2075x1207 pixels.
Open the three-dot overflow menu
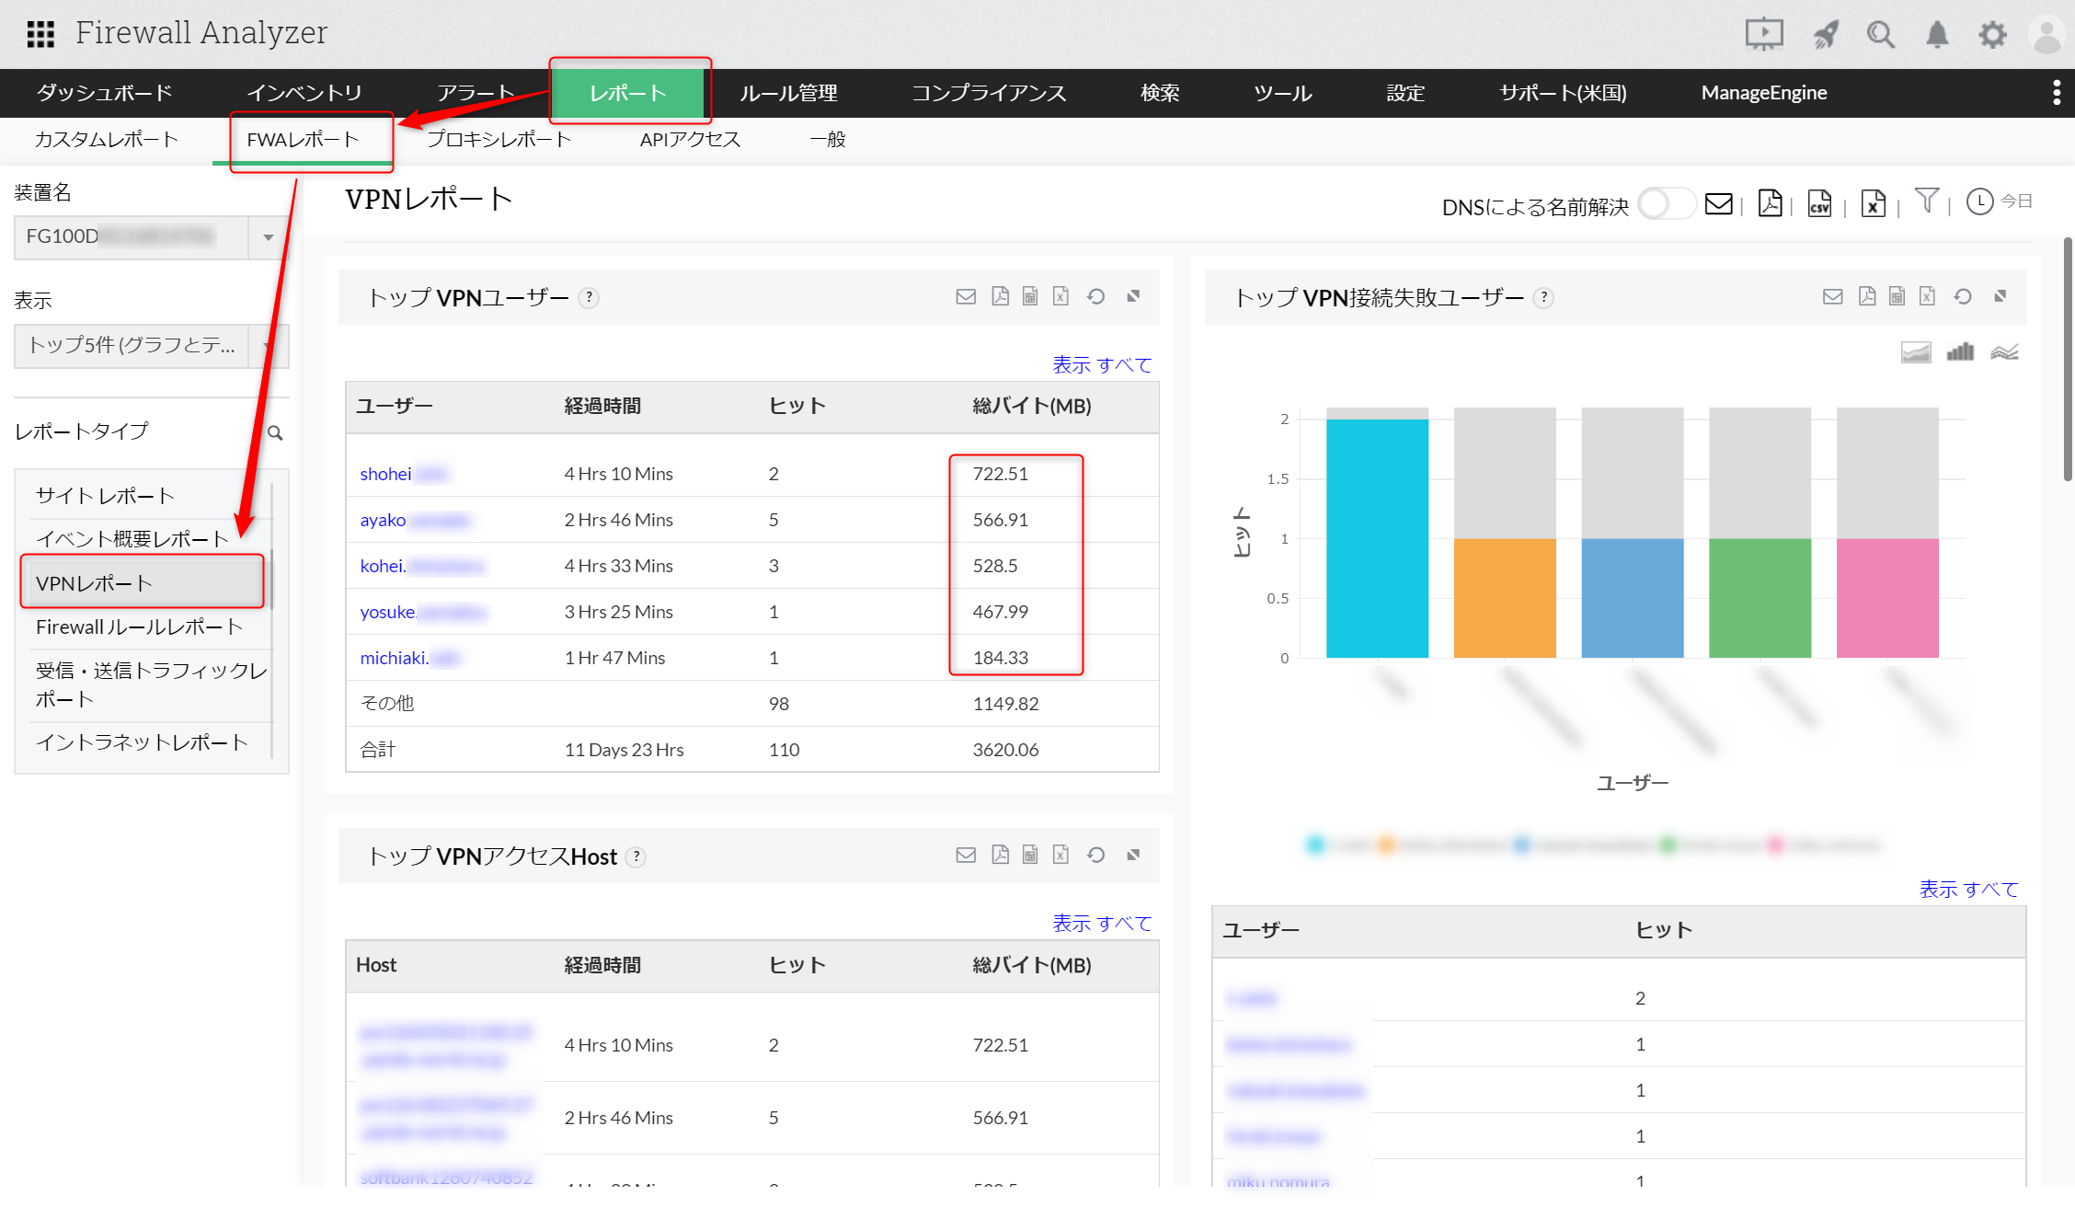2057,92
